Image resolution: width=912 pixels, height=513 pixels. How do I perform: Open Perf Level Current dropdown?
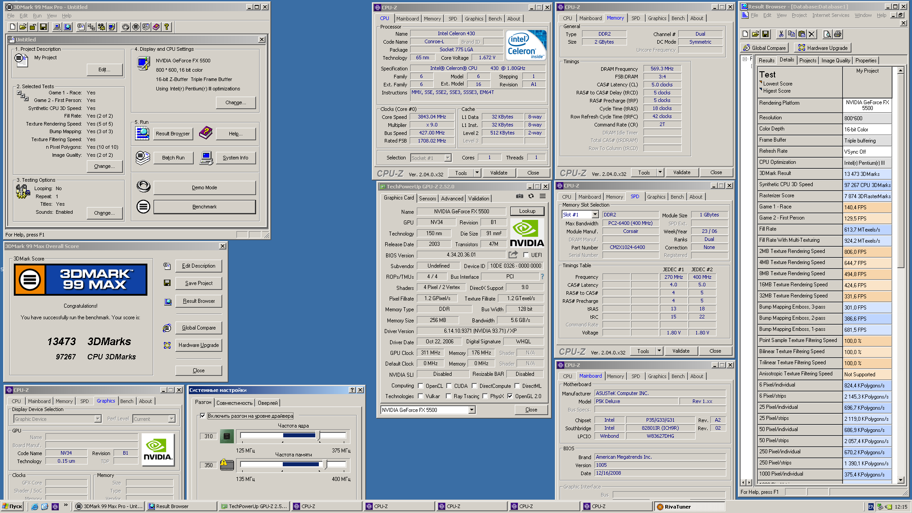[x=171, y=419]
